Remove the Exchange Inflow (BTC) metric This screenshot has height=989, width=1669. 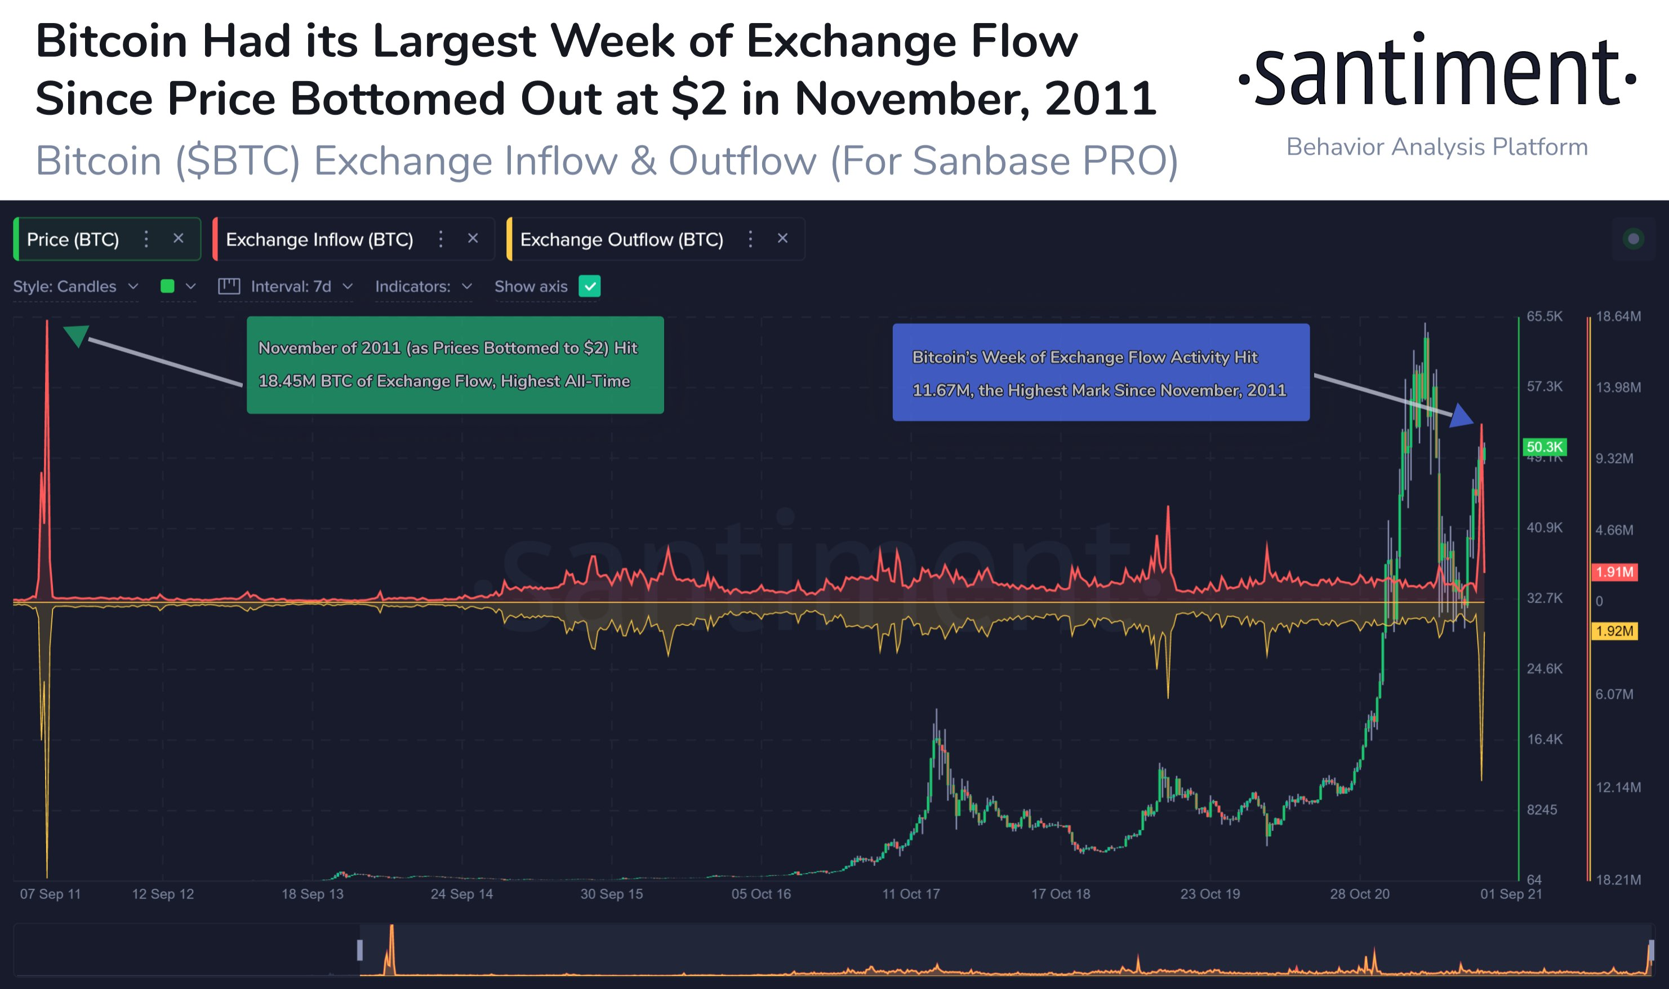pos(473,238)
